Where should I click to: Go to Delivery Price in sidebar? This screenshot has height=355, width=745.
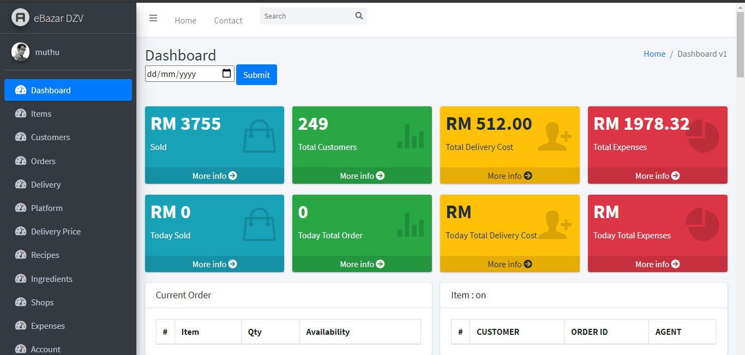tap(56, 232)
